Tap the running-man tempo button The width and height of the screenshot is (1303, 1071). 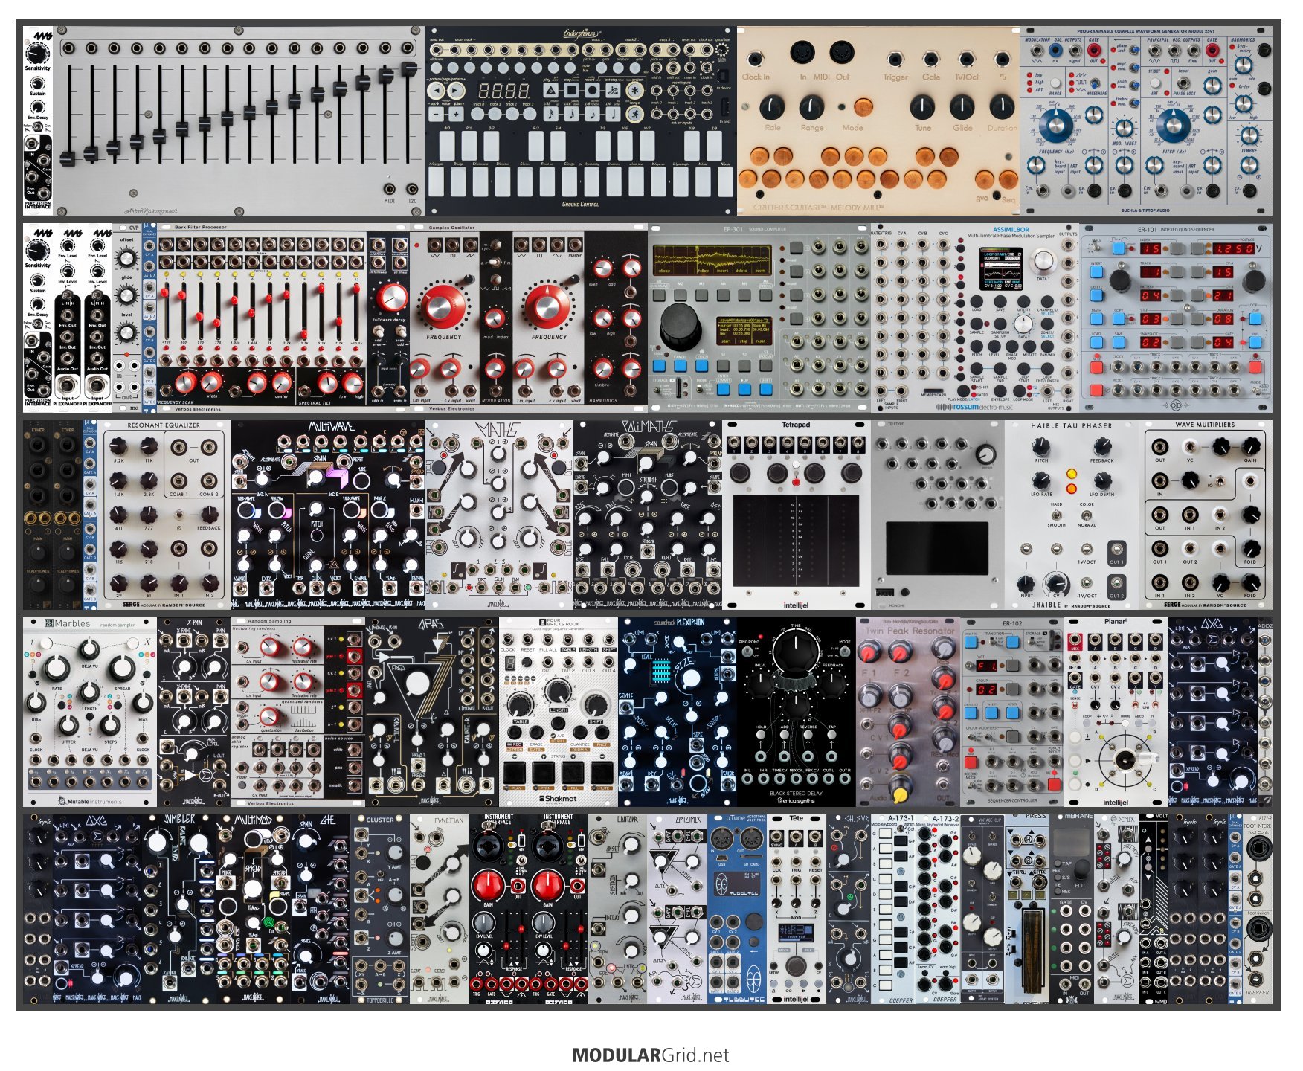pos(634,115)
